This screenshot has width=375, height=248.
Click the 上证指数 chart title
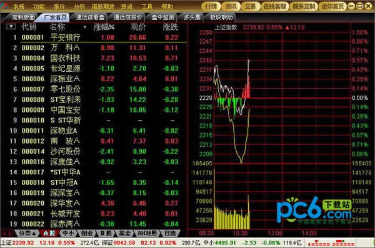coord(226,27)
